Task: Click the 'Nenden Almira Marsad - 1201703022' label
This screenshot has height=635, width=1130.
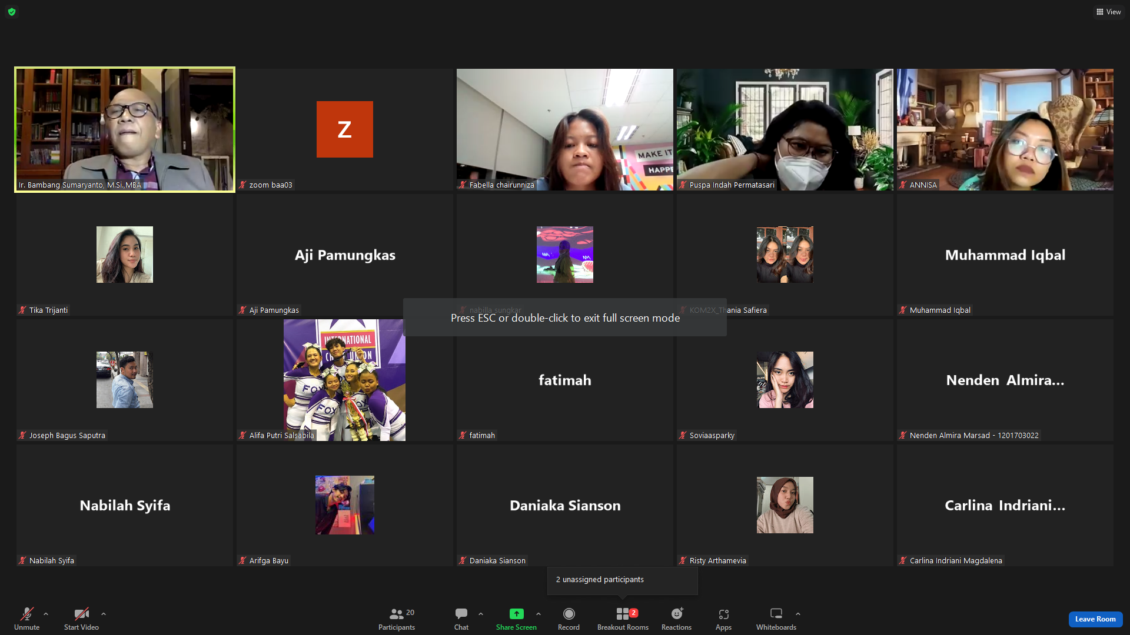Action: click(974, 435)
